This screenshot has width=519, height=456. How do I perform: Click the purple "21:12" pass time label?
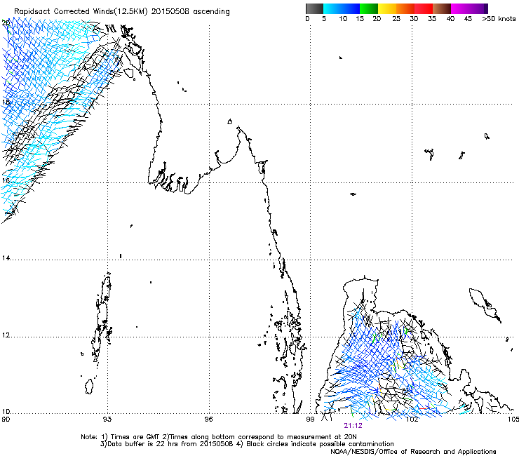pos(353,426)
